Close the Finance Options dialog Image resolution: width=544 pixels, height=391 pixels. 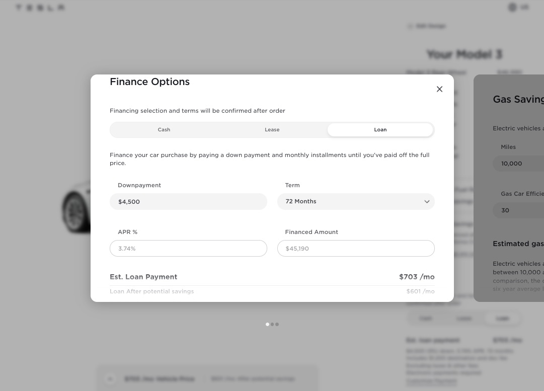pos(439,89)
